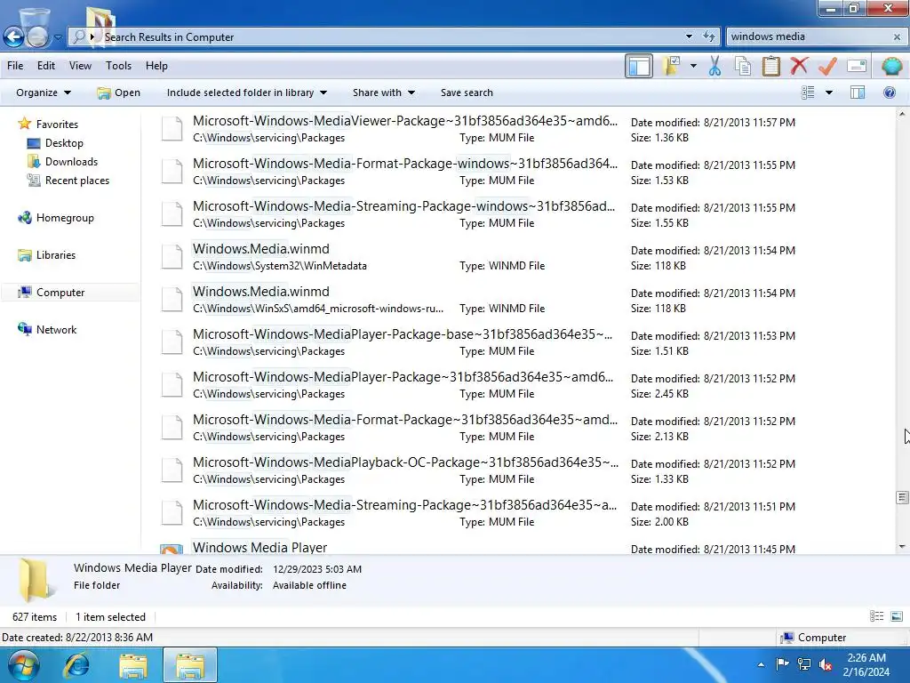Open Classic Shell settings shell icon
The image size is (910, 683).
pos(891,66)
